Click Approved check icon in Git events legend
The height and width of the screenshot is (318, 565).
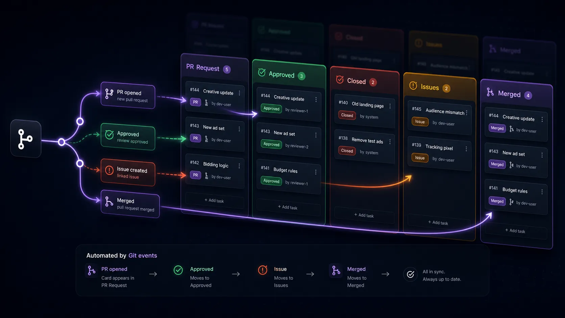(178, 270)
